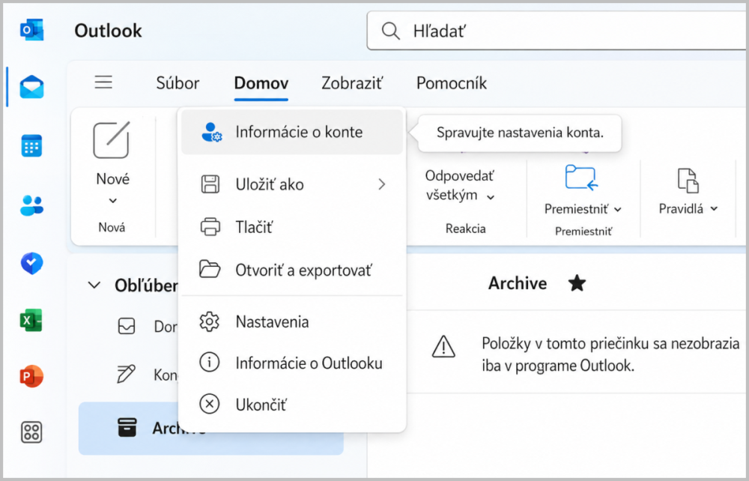Open Nastavenia from the menu

(292, 322)
